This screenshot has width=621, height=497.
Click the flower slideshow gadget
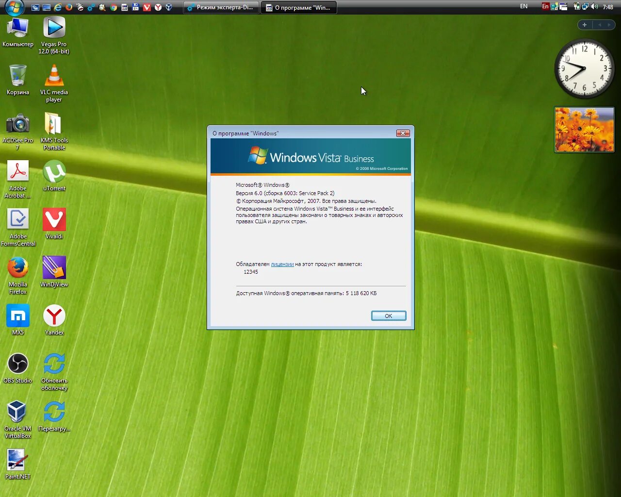point(584,130)
